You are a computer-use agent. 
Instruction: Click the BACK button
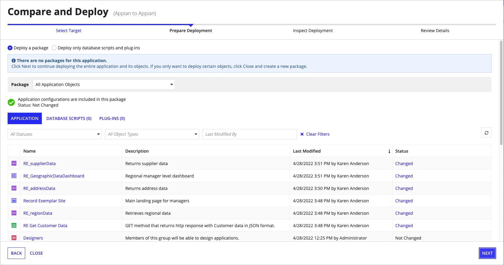pos(16,253)
